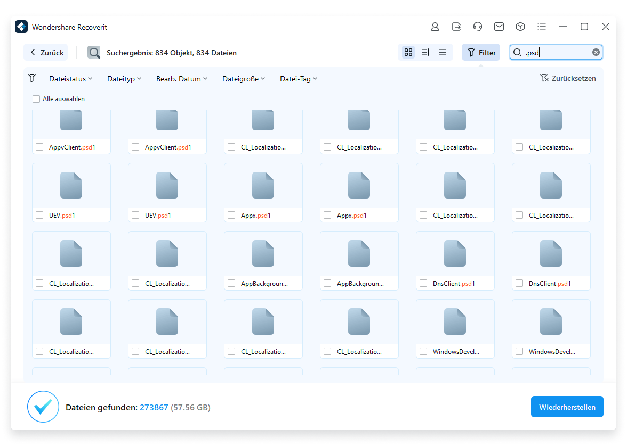Click the funnel icon left of Dateistatus
Viewport: 627px width, 446px height.
33,78
